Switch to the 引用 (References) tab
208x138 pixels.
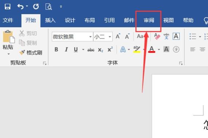[109, 20]
